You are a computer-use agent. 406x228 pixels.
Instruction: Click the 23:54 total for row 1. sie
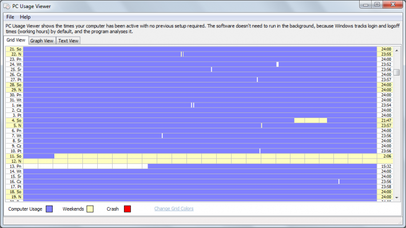385,105
